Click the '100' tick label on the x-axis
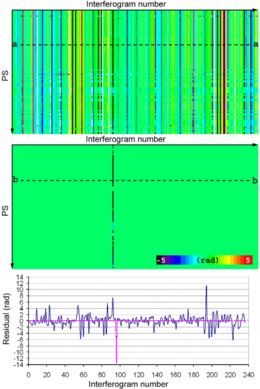 coord(120,375)
